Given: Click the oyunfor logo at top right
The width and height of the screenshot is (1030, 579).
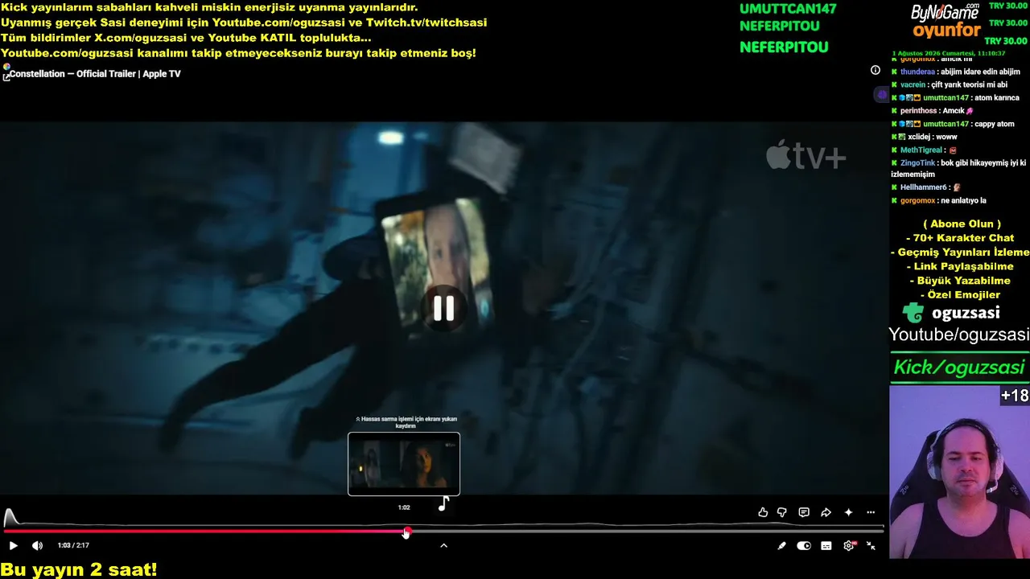Looking at the screenshot, I should click(x=946, y=31).
